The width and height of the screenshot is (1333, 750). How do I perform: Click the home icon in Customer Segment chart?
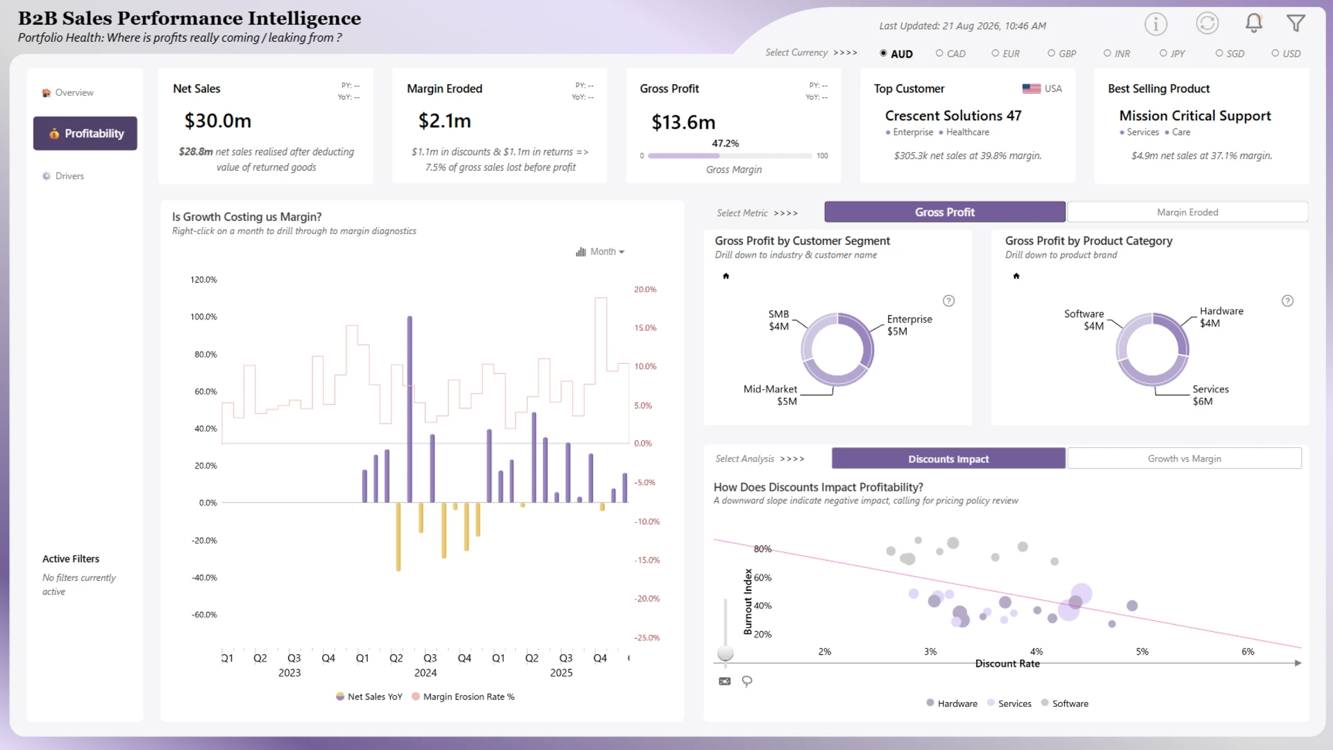pos(726,276)
